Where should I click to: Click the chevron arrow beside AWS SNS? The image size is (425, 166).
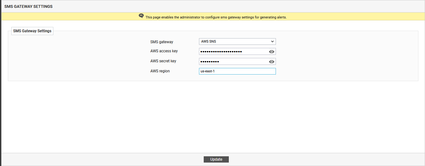[x=272, y=42]
